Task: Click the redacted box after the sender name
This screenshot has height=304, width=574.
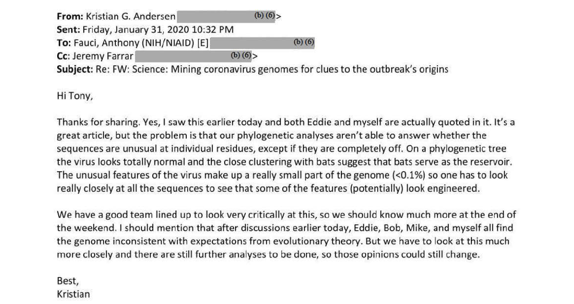Action: 226,16
